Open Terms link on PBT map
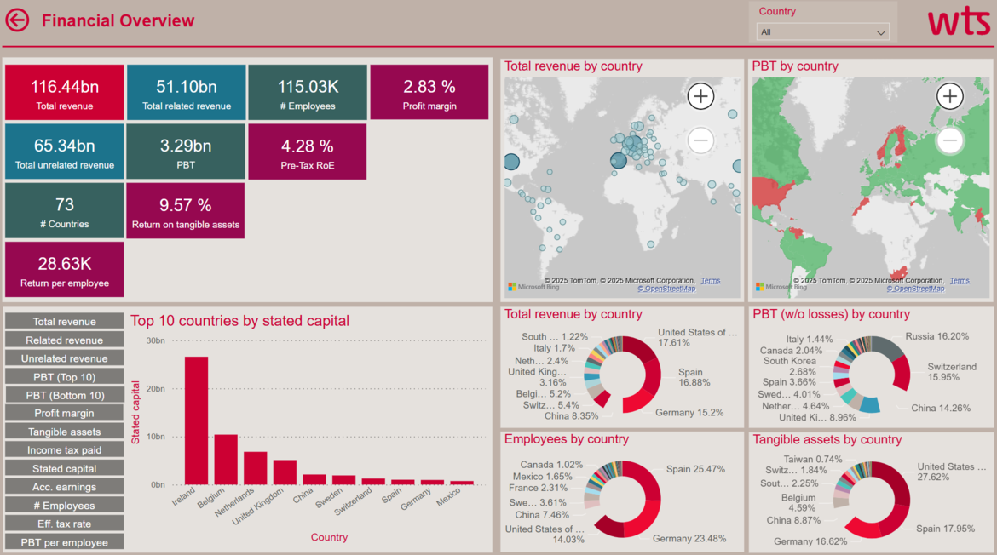997x555 pixels. tap(960, 281)
